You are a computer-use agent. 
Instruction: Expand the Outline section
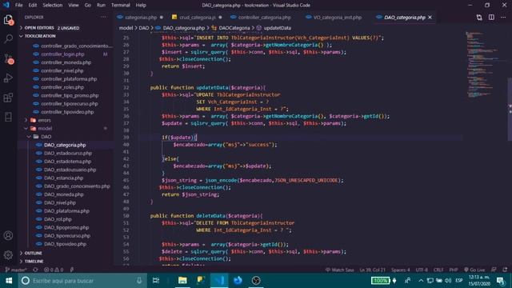tap(34, 253)
